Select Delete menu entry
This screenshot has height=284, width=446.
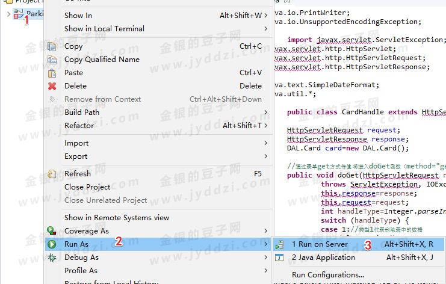click(159, 86)
